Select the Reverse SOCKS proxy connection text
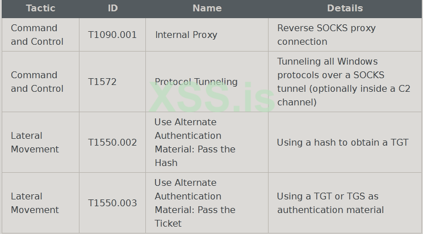Screen dimensions: 423x234 326,35
